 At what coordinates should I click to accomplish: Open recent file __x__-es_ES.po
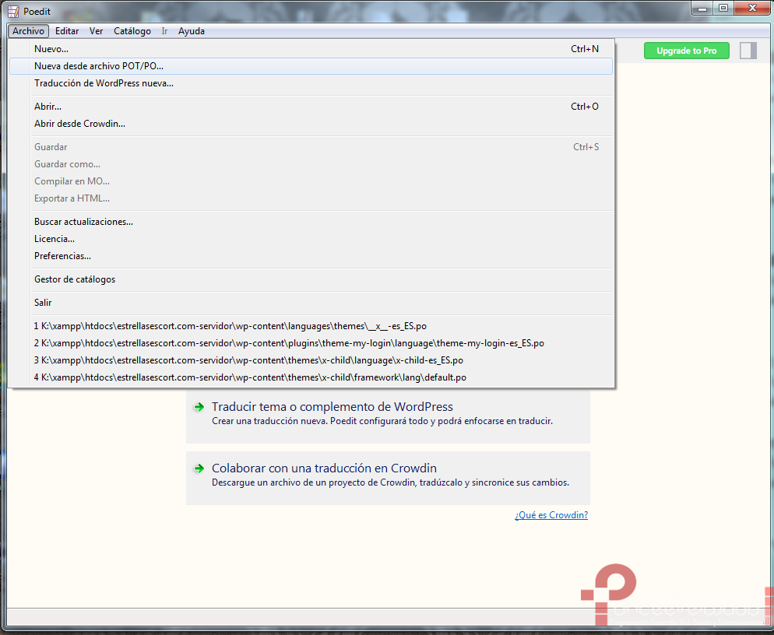tap(311, 326)
